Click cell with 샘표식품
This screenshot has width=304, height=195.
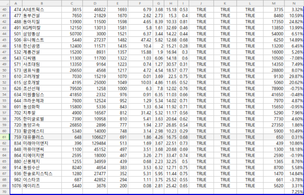point(42,70)
